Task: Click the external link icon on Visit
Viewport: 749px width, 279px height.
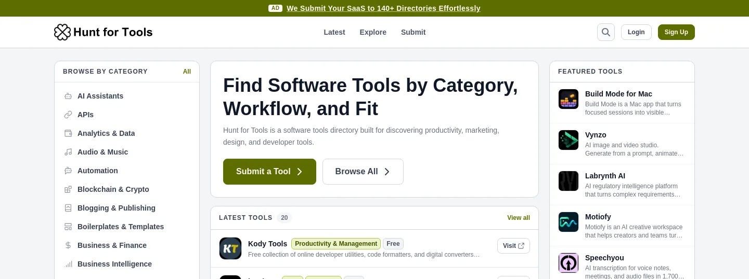Action: click(x=521, y=246)
